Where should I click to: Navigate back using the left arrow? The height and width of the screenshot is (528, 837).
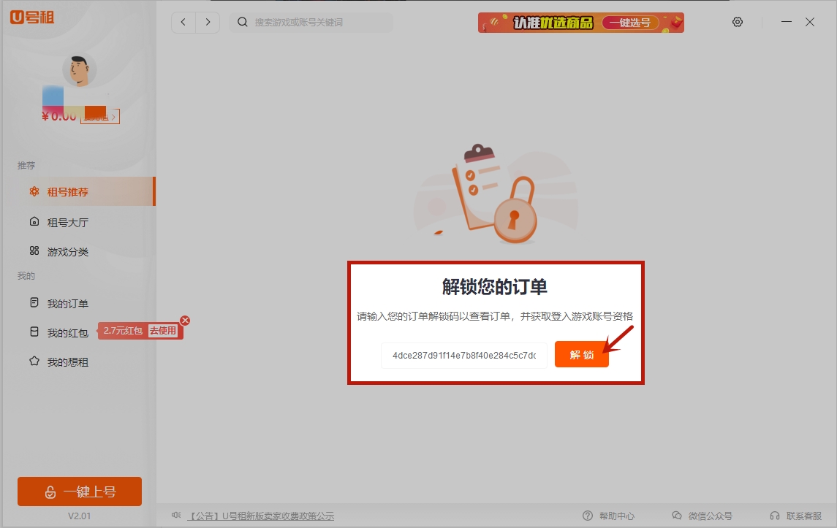pos(183,22)
